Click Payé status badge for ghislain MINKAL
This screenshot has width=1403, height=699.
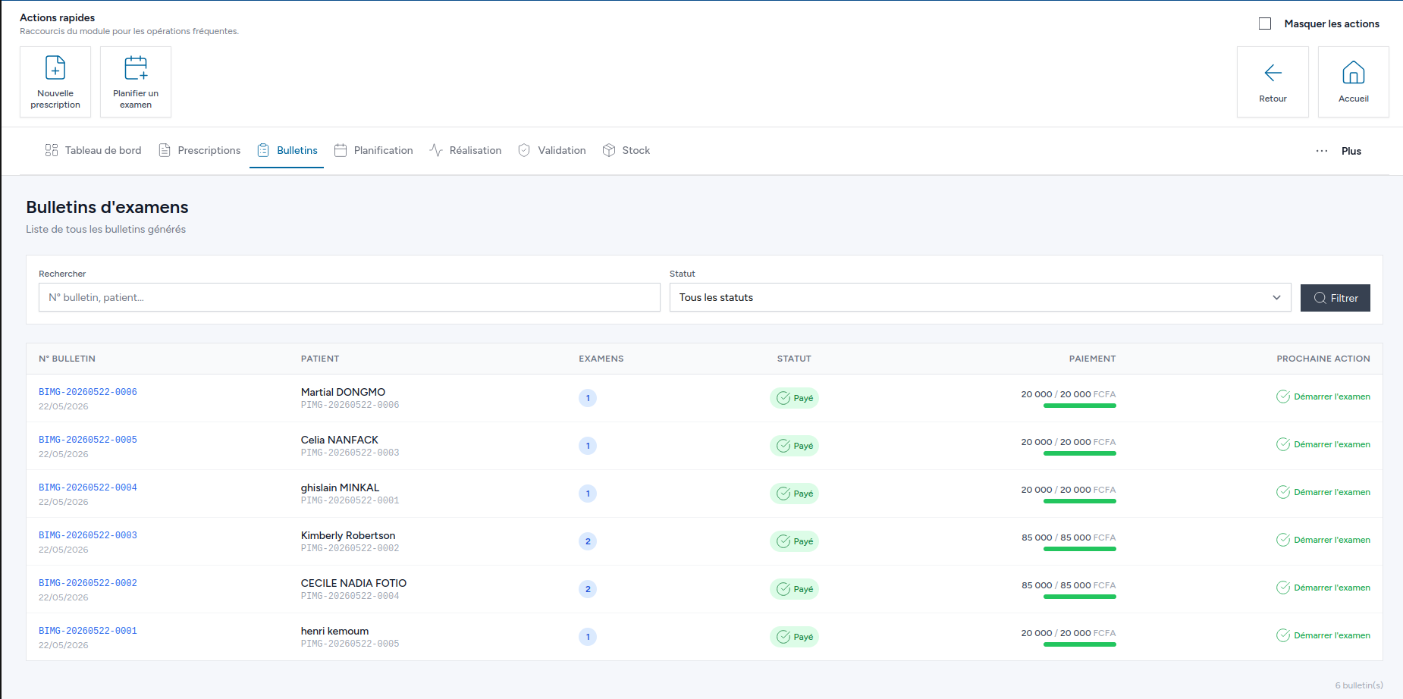tap(794, 494)
